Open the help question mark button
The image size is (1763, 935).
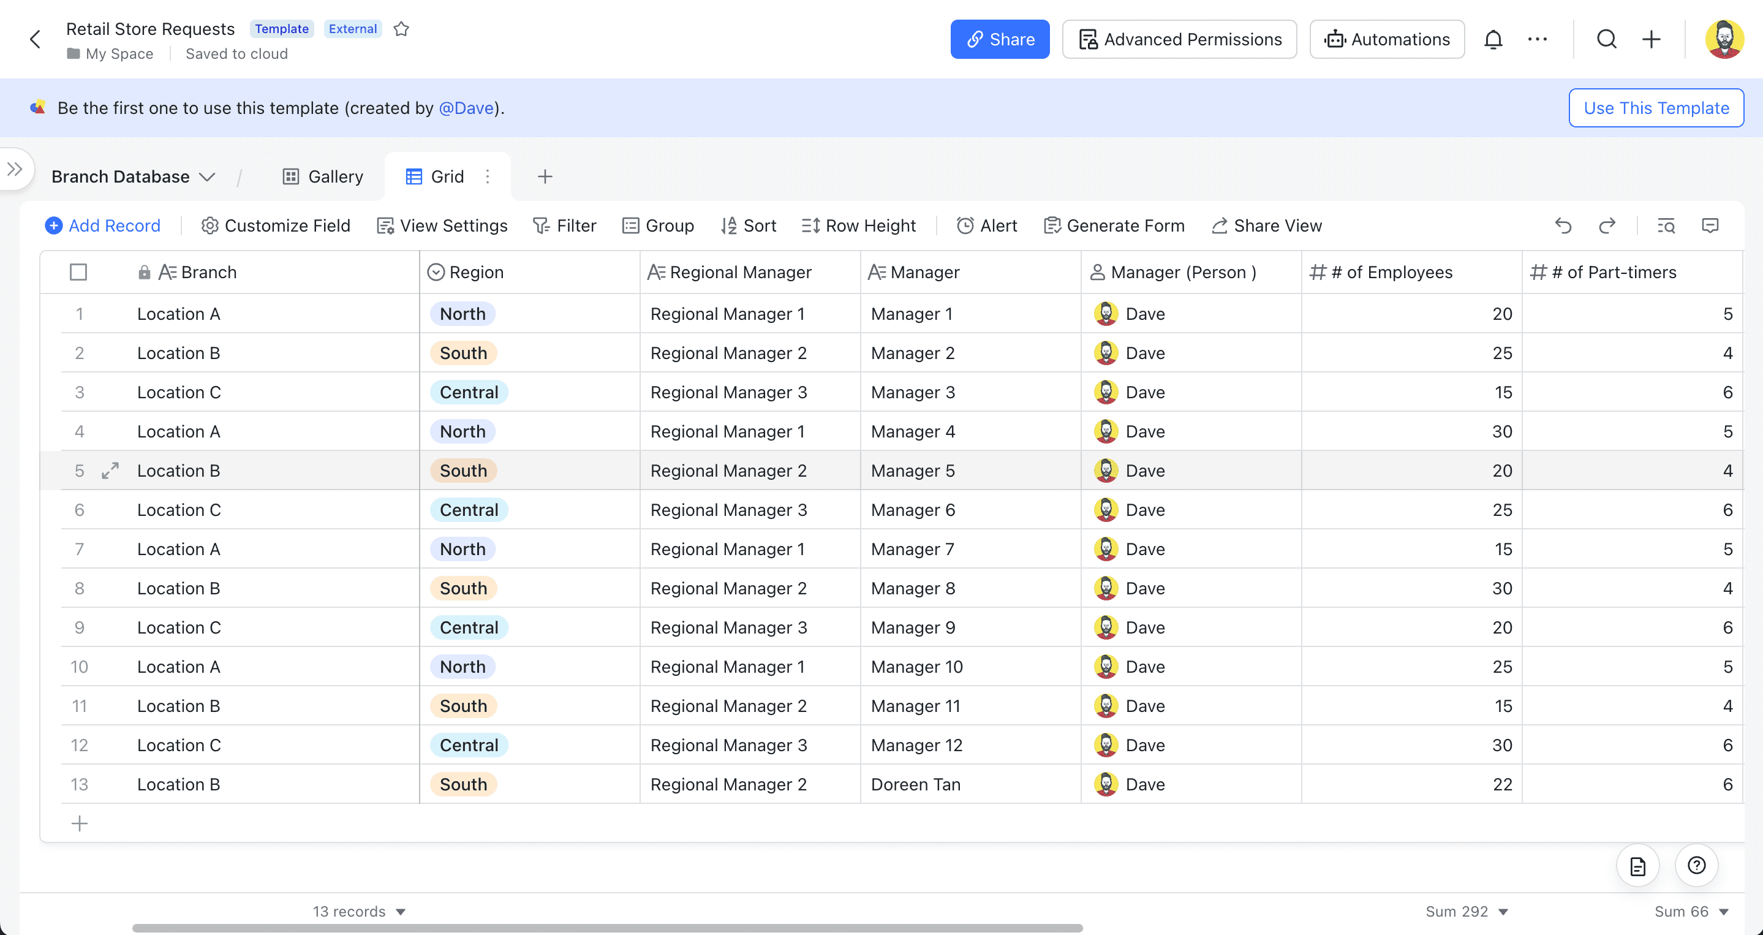(x=1696, y=866)
